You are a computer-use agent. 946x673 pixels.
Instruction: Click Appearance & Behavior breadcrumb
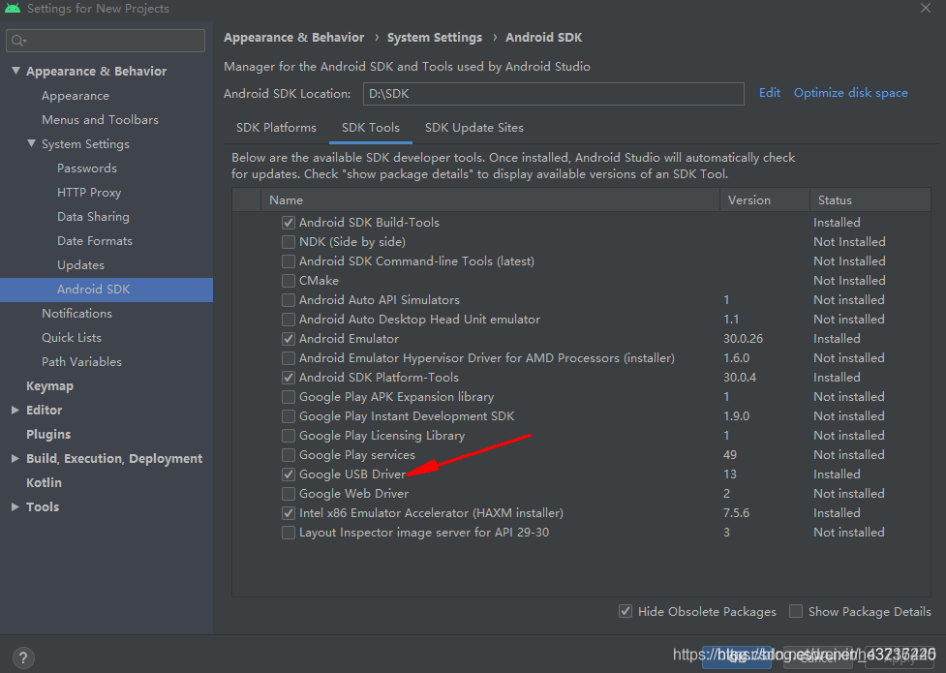(293, 38)
